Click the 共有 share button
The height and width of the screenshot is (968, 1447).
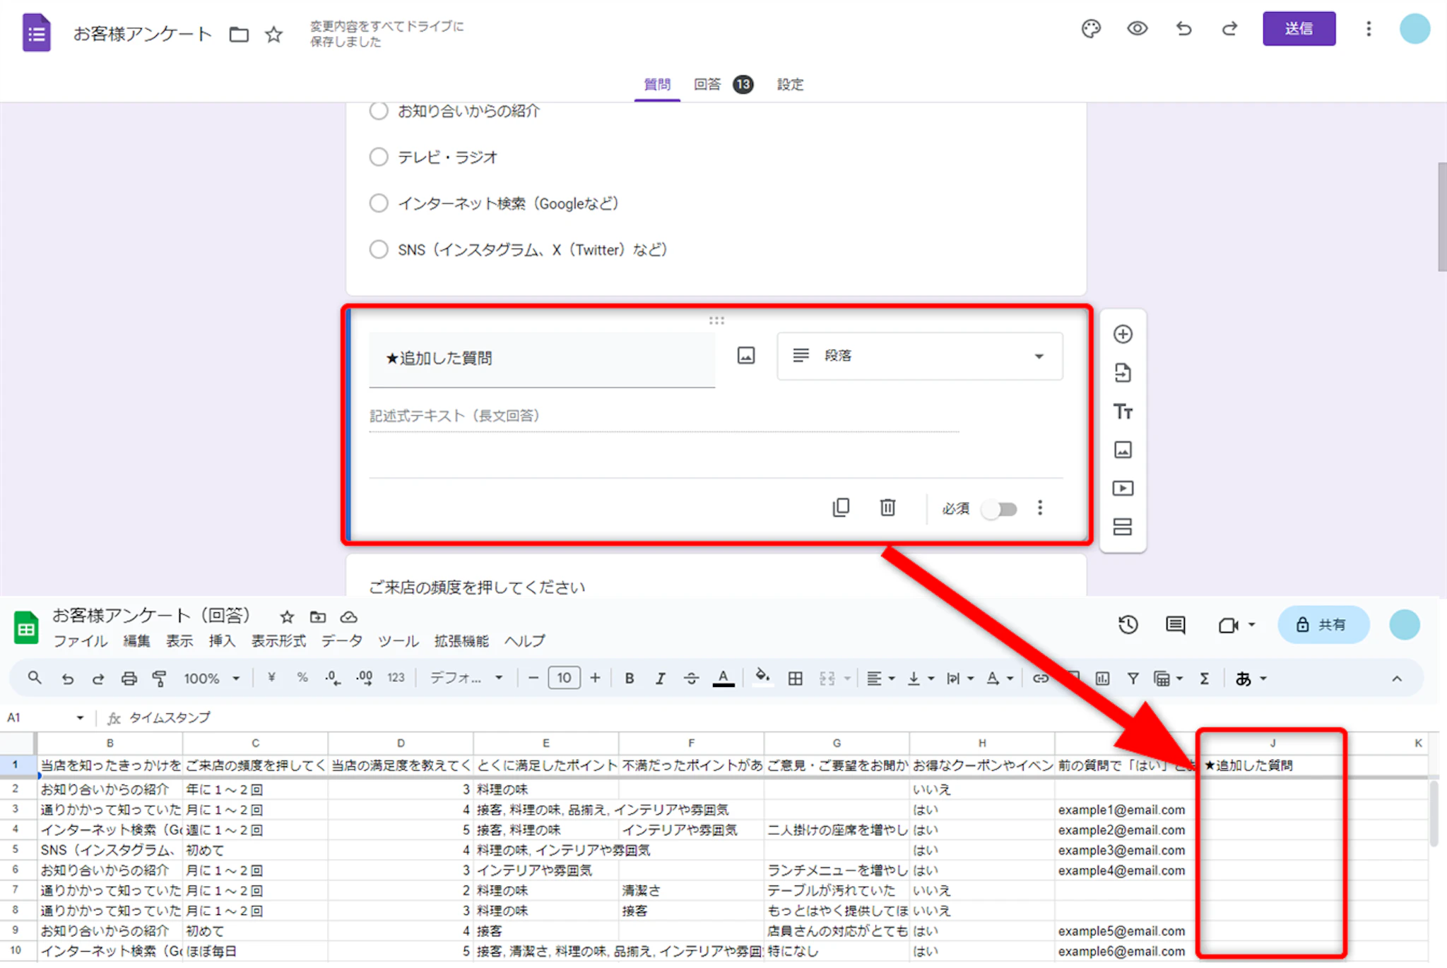tap(1323, 625)
